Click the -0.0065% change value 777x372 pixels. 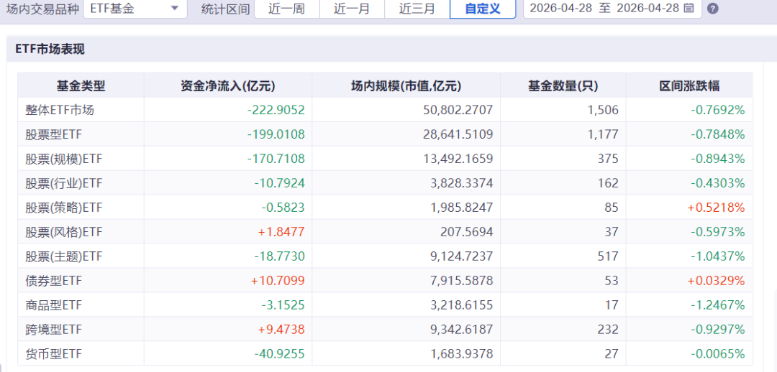click(x=718, y=354)
